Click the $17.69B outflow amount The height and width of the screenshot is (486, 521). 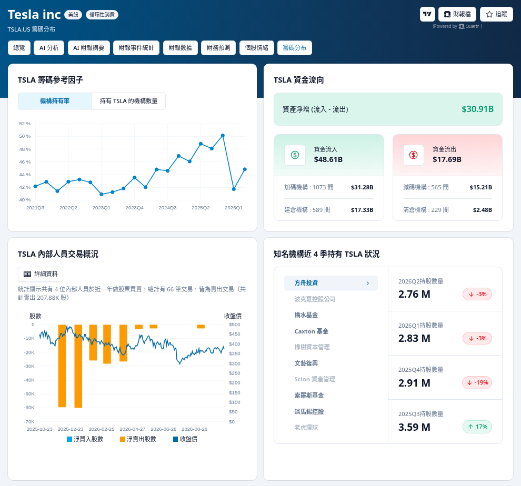[x=447, y=159]
